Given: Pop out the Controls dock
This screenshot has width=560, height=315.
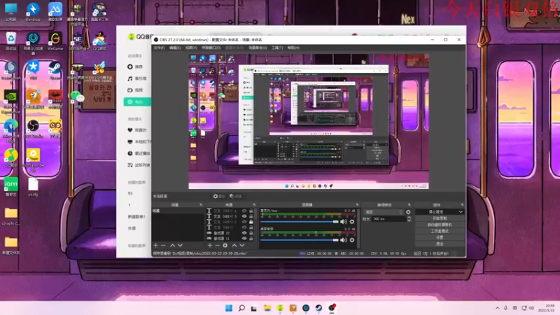Looking at the screenshot, I should (x=462, y=204).
